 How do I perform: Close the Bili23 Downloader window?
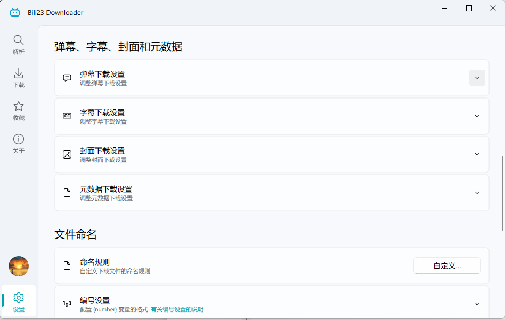click(493, 9)
